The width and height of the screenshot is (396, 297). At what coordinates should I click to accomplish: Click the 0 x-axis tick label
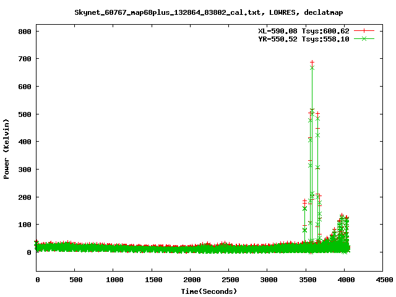click(x=37, y=280)
